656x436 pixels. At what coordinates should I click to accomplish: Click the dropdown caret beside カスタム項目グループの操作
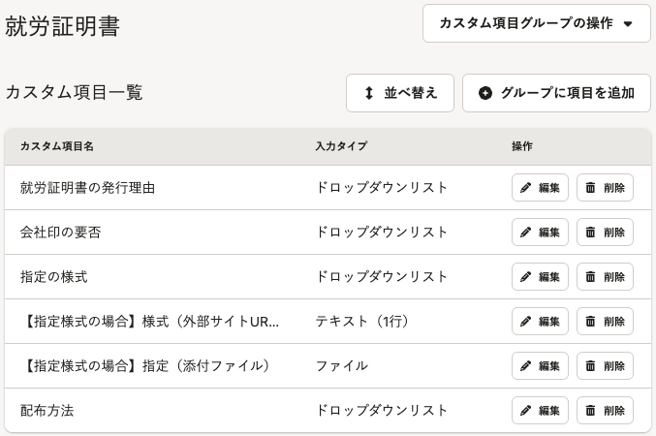[x=628, y=24]
